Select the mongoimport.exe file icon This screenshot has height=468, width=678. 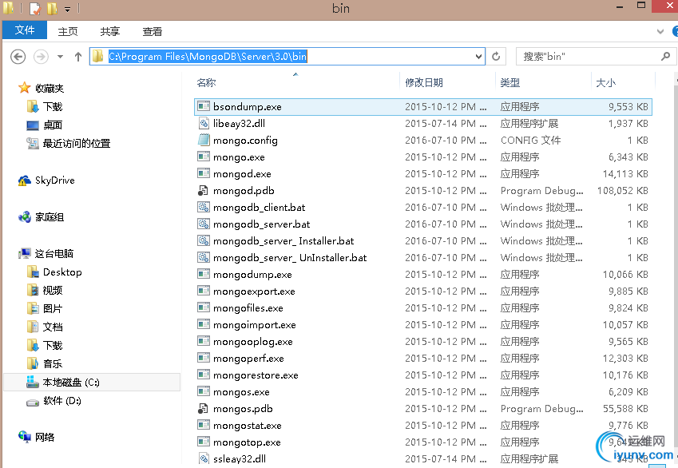[x=203, y=324]
